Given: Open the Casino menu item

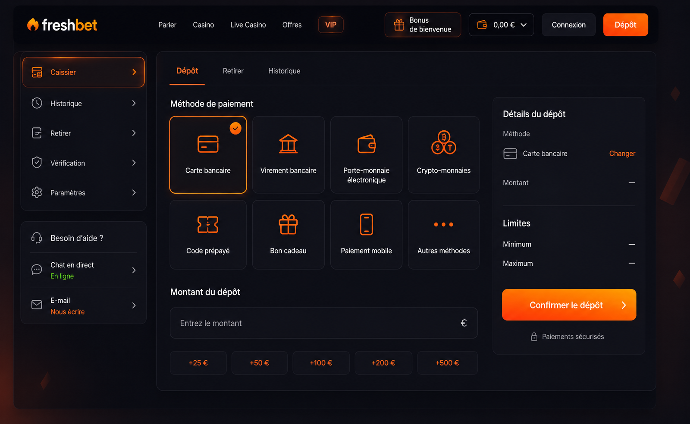Looking at the screenshot, I should tap(203, 25).
